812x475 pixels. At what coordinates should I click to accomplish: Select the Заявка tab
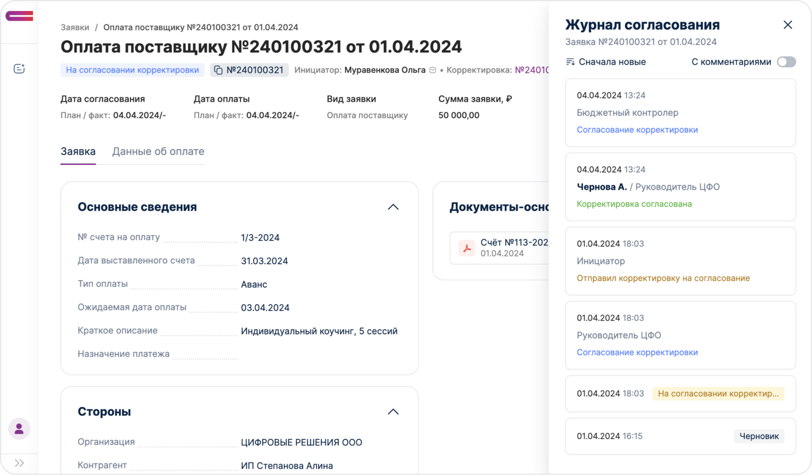pos(78,151)
